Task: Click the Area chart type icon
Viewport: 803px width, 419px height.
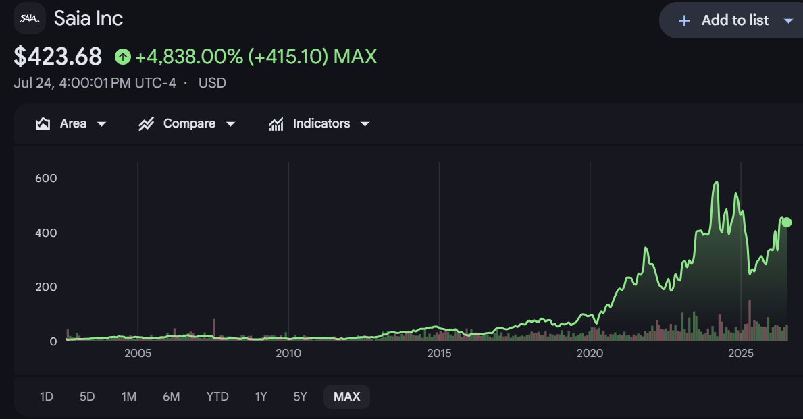Action: coord(43,123)
